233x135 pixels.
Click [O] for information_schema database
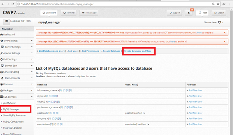pos(61,90)
